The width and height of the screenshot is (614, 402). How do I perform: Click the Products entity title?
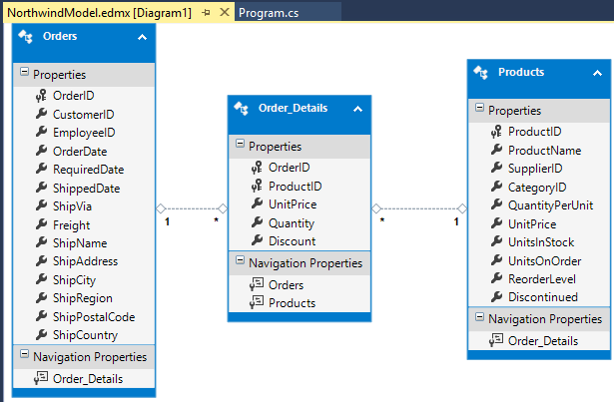(521, 72)
